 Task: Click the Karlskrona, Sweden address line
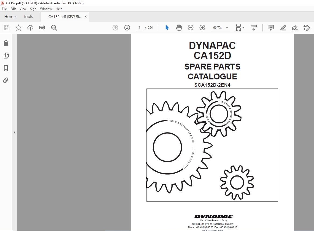(x=212, y=224)
